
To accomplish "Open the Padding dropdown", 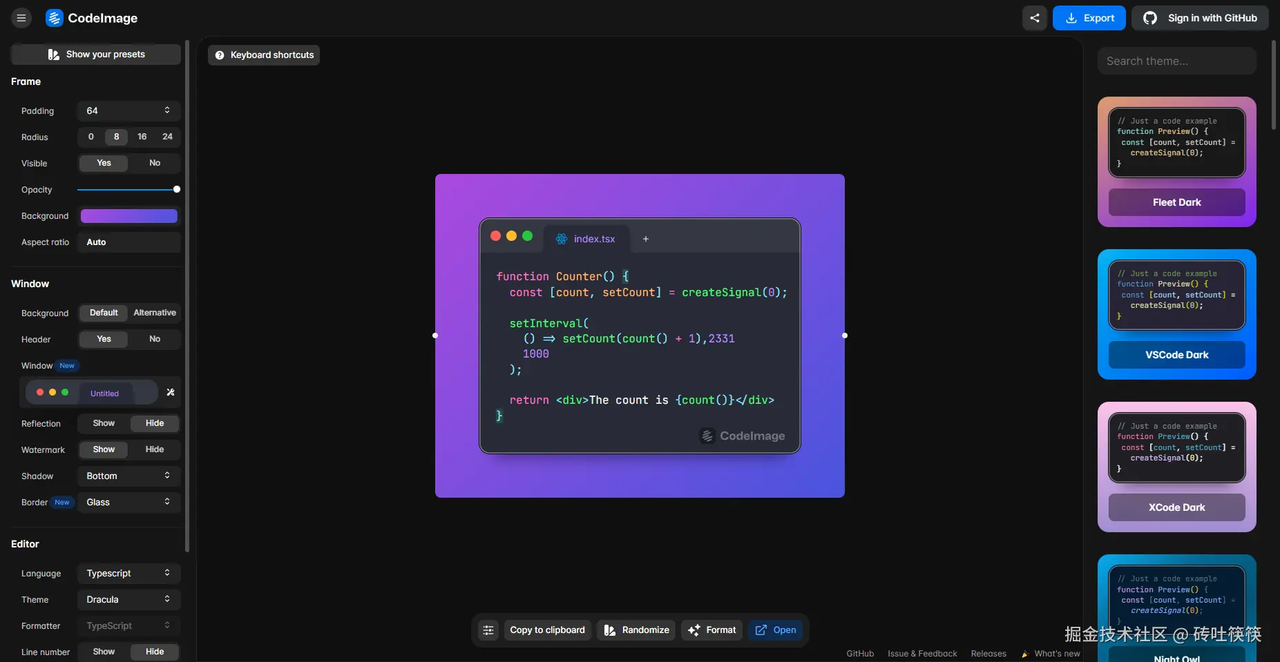I will (x=128, y=111).
